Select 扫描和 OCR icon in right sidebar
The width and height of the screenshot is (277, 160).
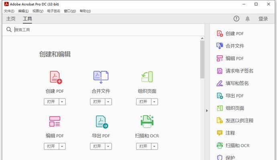coord(220,145)
